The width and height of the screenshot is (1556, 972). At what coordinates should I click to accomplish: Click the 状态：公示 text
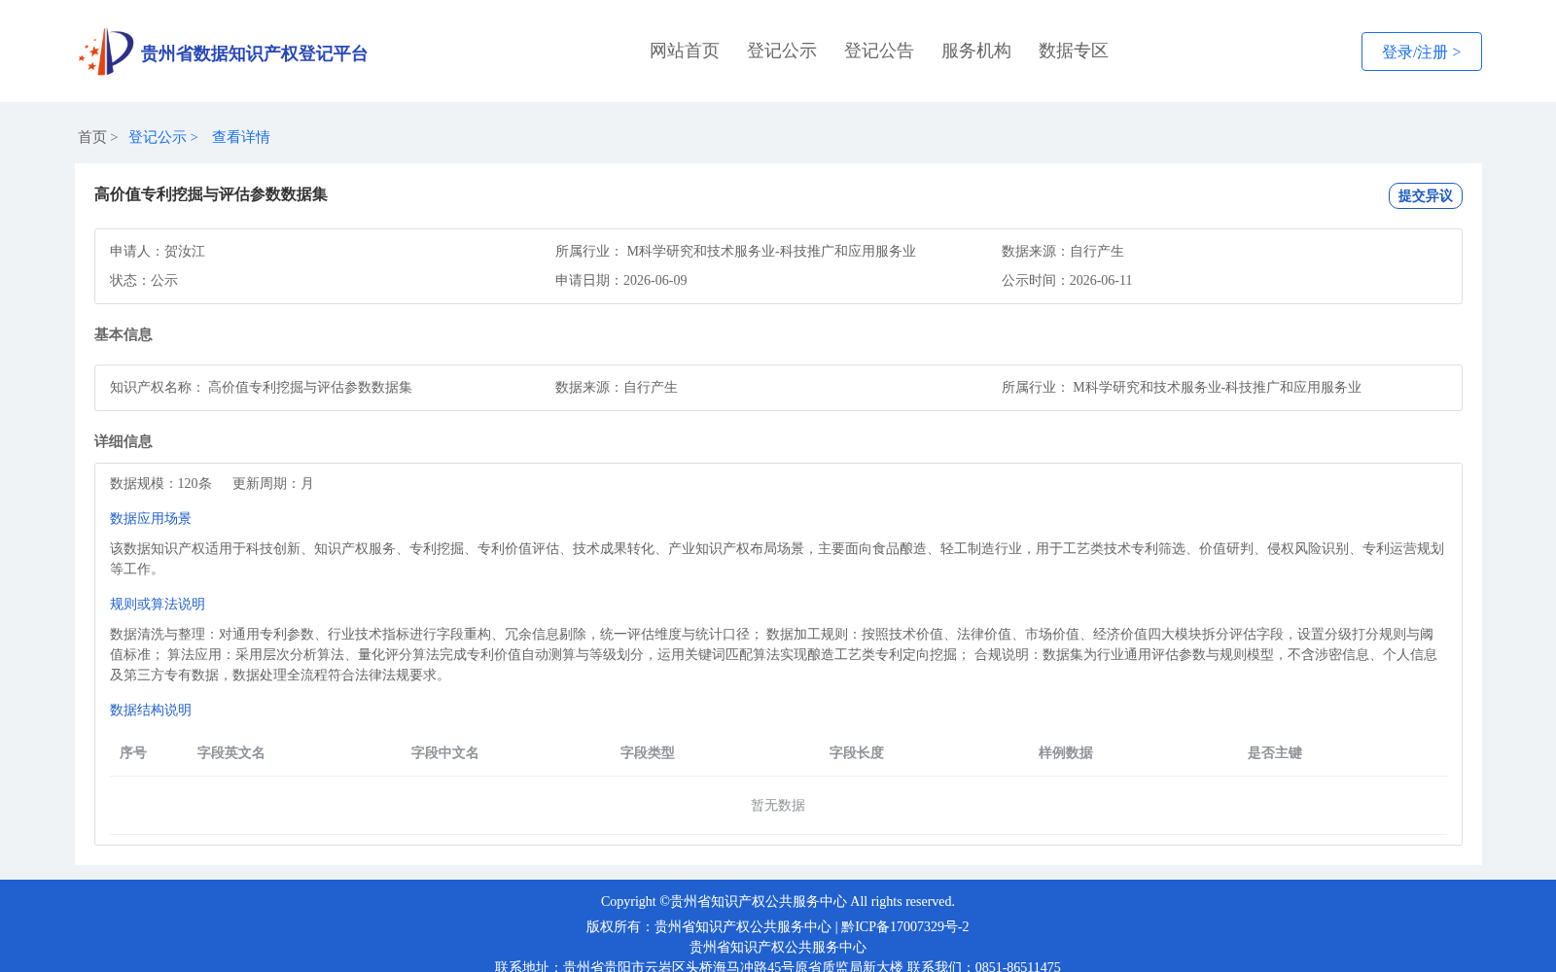[144, 280]
